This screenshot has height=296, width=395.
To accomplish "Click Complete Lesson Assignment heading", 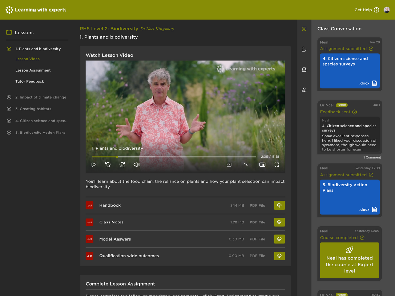I will point(120,284).
